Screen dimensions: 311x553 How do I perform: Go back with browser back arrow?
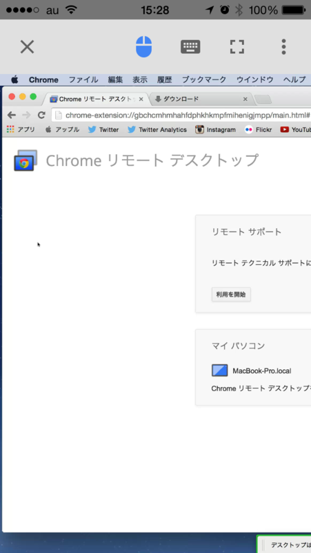[12, 115]
